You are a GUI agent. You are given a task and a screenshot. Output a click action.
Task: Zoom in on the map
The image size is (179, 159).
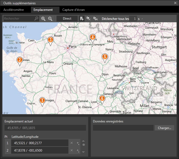(43, 19)
